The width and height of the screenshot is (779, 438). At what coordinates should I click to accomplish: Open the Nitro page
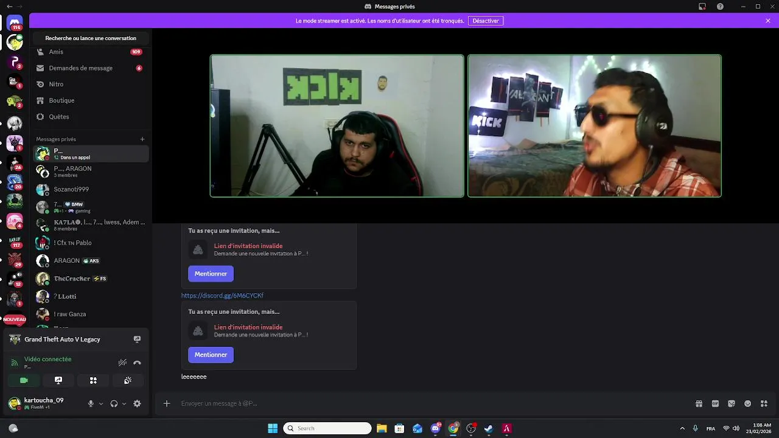tap(90, 84)
